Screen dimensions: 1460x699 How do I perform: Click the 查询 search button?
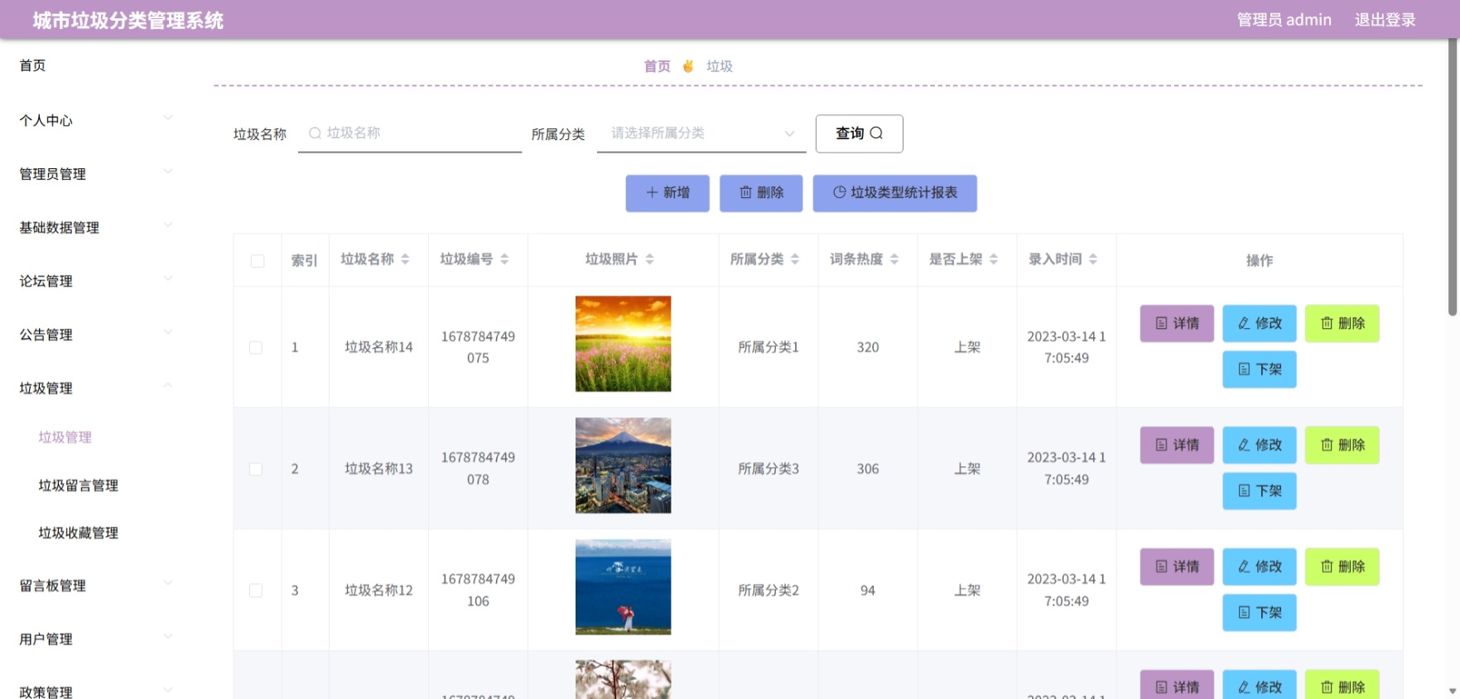click(859, 133)
